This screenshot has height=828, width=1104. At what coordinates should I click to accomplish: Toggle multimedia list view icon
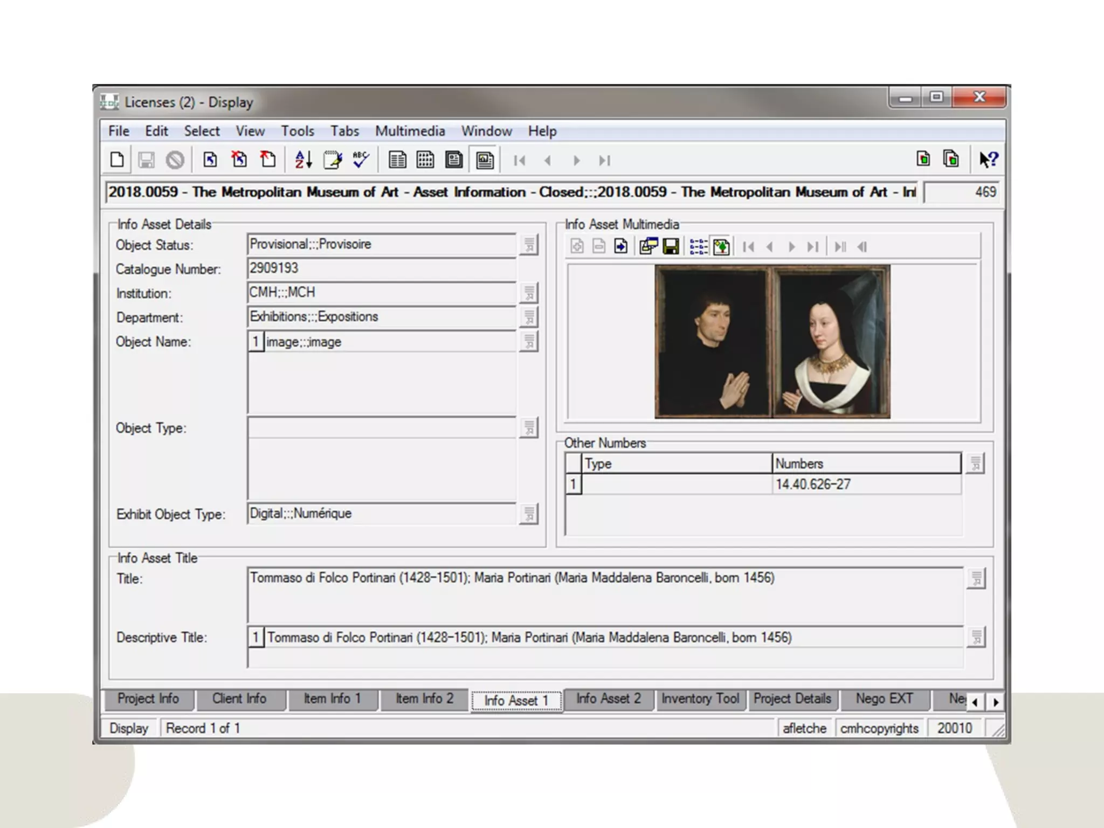(699, 247)
